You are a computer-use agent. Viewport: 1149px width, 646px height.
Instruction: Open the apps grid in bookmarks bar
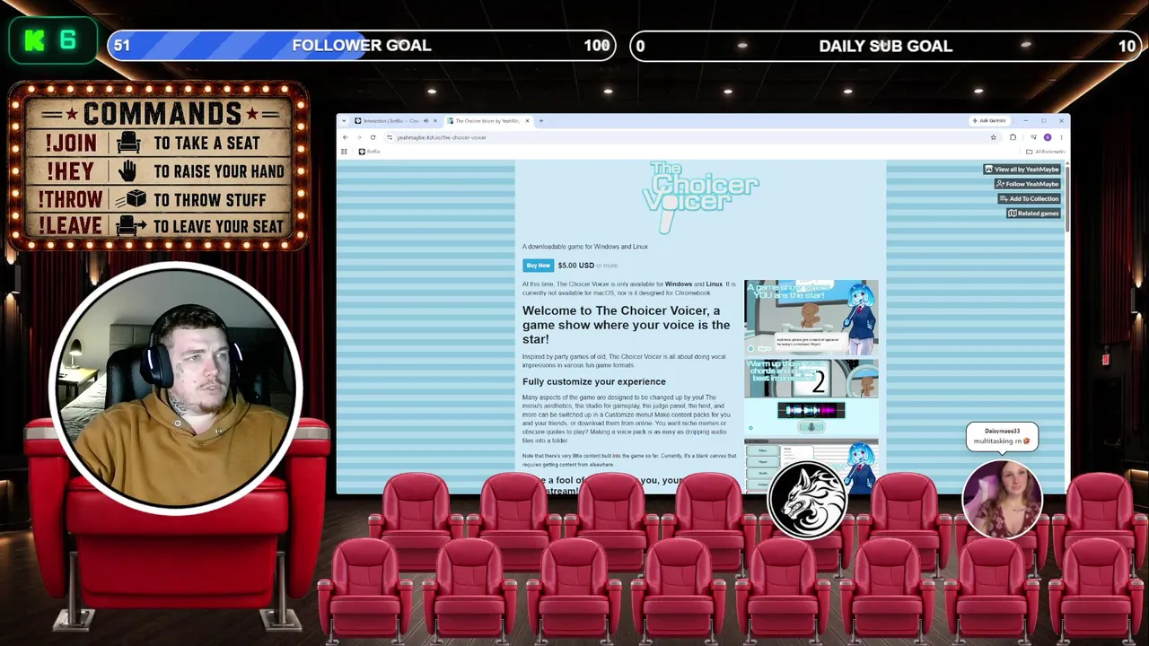click(344, 152)
